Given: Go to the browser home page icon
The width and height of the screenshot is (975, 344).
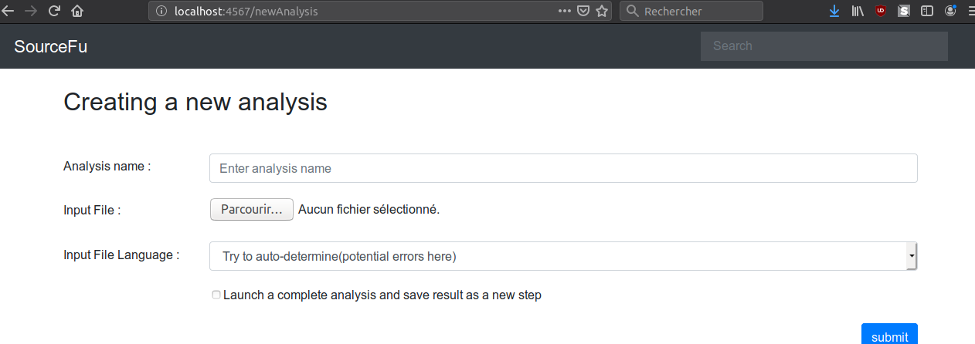Looking at the screenshot, I should point(77,12).
